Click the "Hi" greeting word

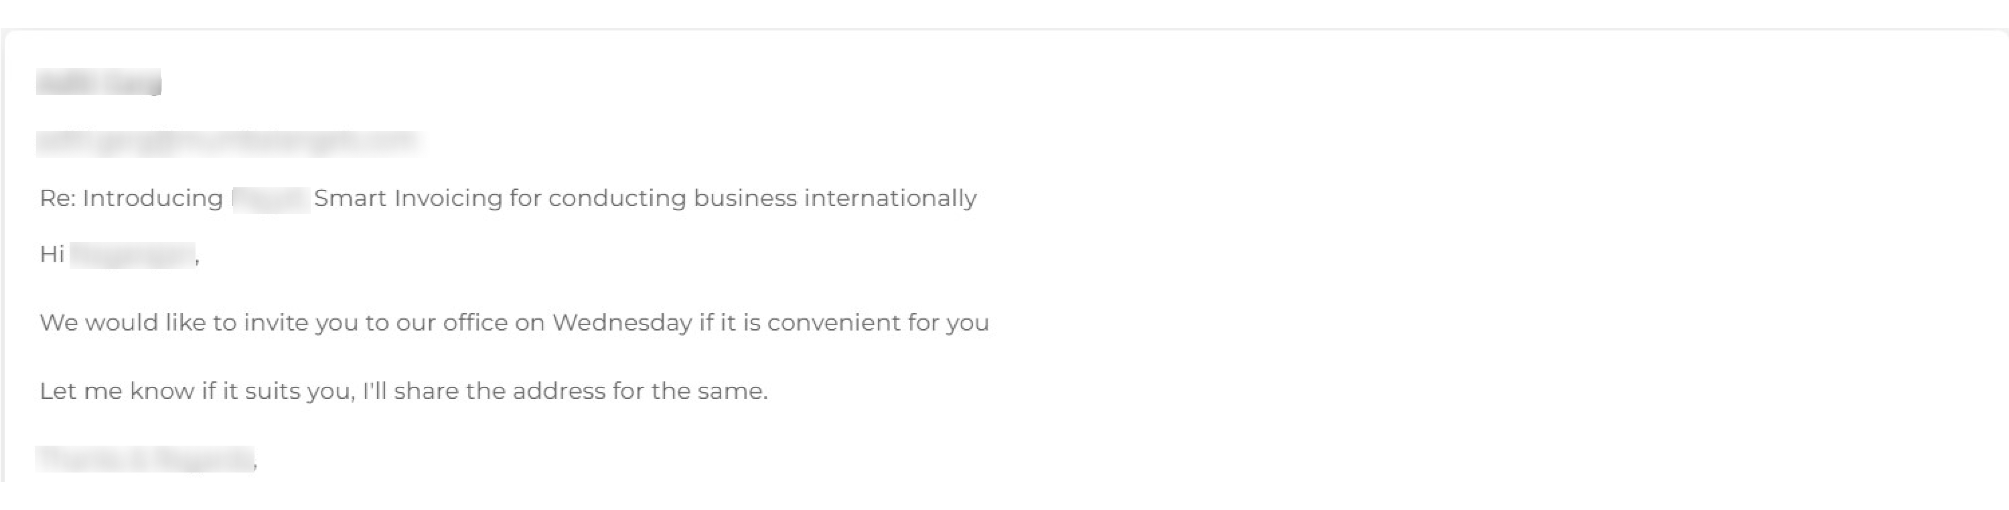[x=51, y=255]
